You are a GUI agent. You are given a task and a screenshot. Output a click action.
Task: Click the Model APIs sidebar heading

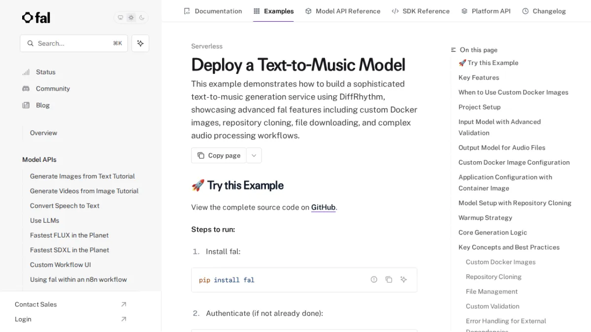point(39,159)
